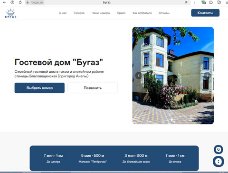Click the Позвонить button
This screenshot has width=228, height=173.
[93, 88]
